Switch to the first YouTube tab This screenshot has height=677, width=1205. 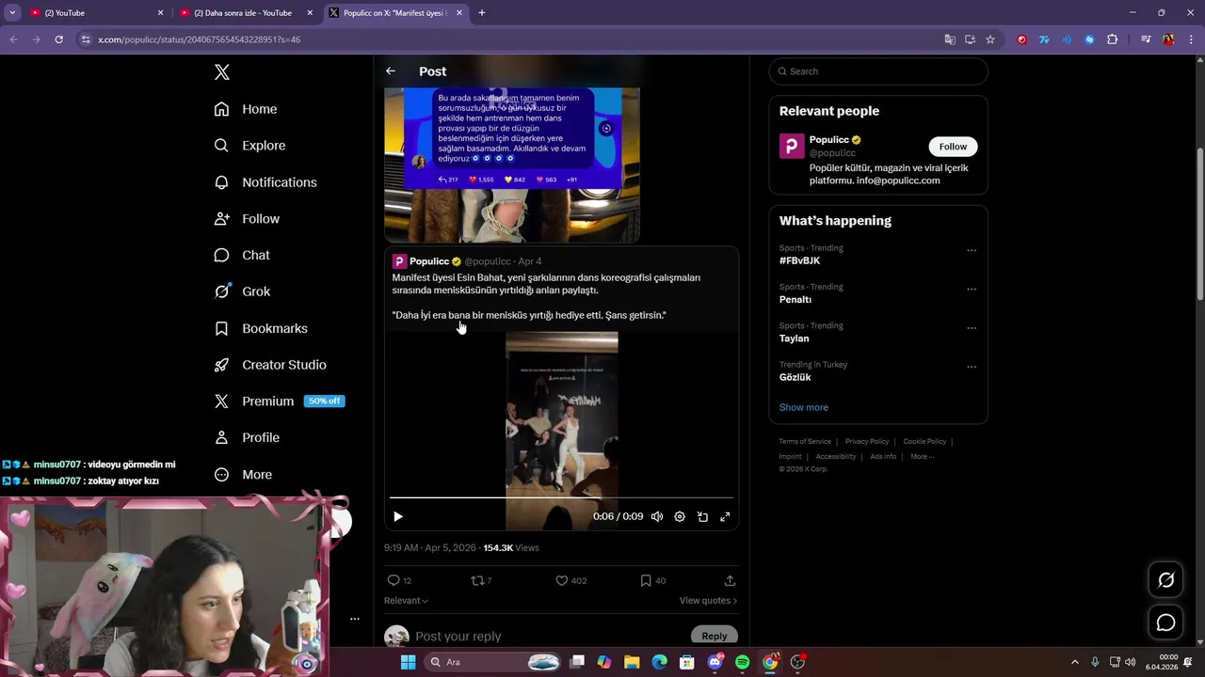click(96, 13)
